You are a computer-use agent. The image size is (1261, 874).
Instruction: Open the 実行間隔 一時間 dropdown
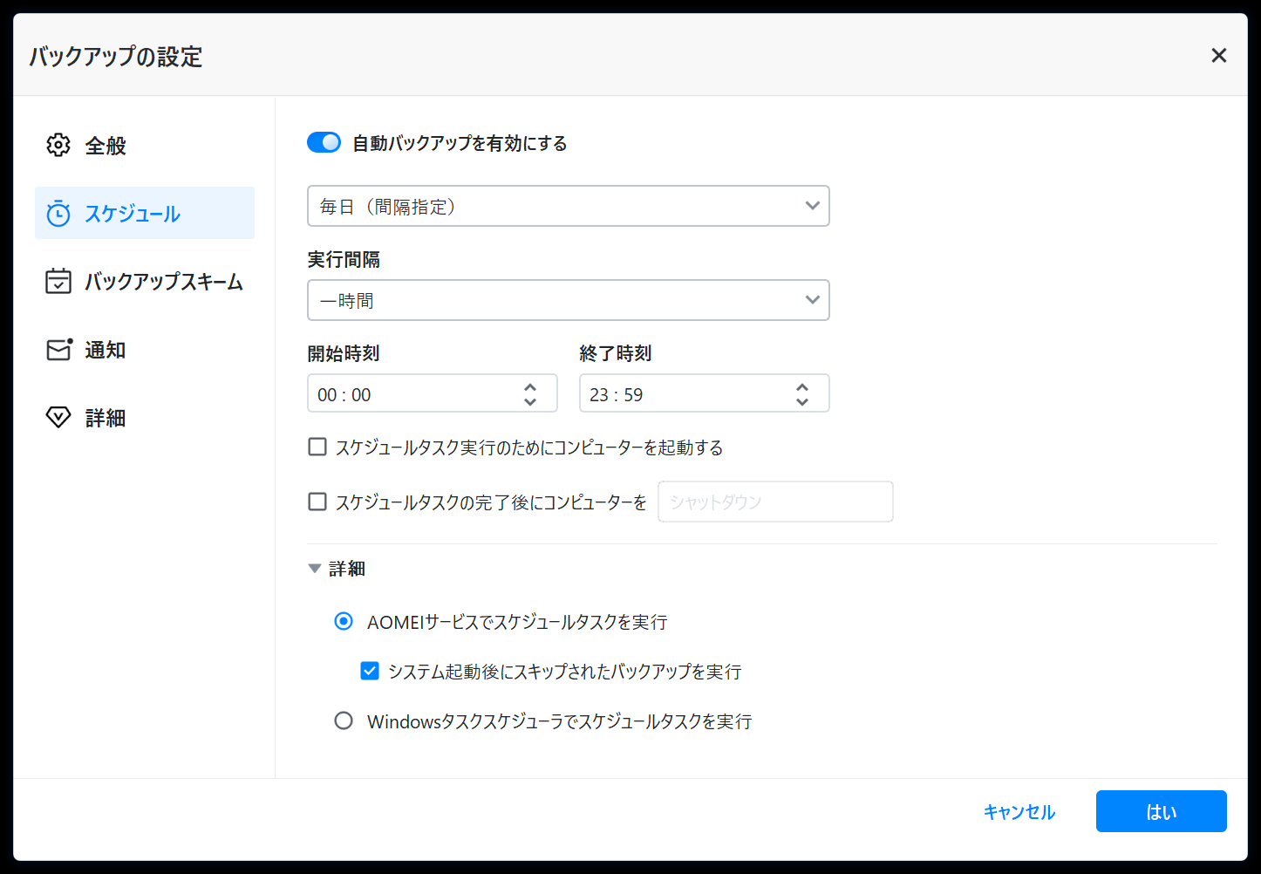point(568,301)
